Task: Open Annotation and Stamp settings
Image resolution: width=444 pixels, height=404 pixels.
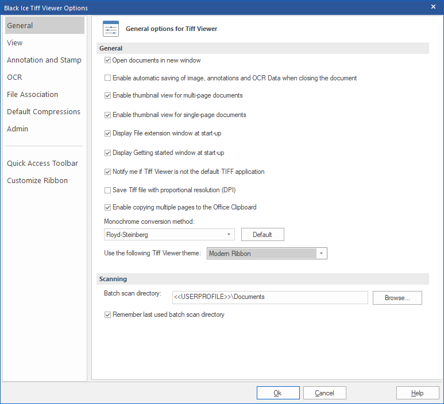Action: click(44, 60)
